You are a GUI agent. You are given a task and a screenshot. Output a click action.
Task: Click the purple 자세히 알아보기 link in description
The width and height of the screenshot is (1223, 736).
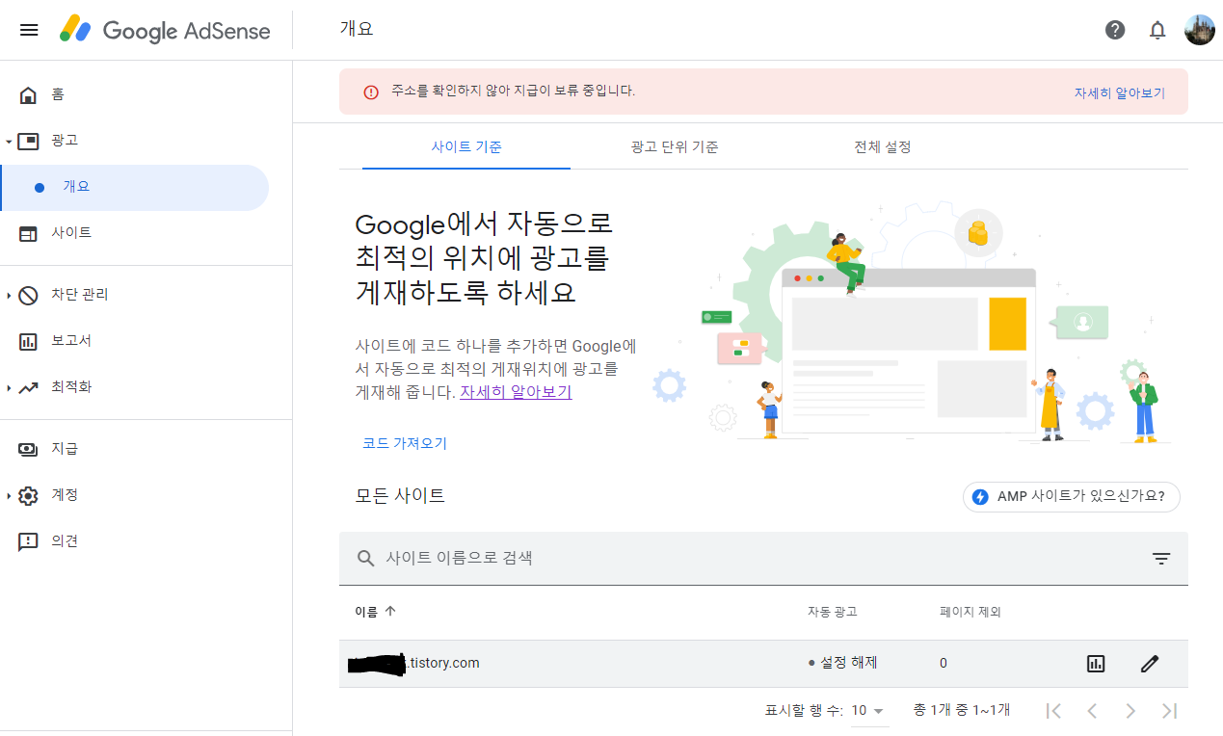[516, 392]
